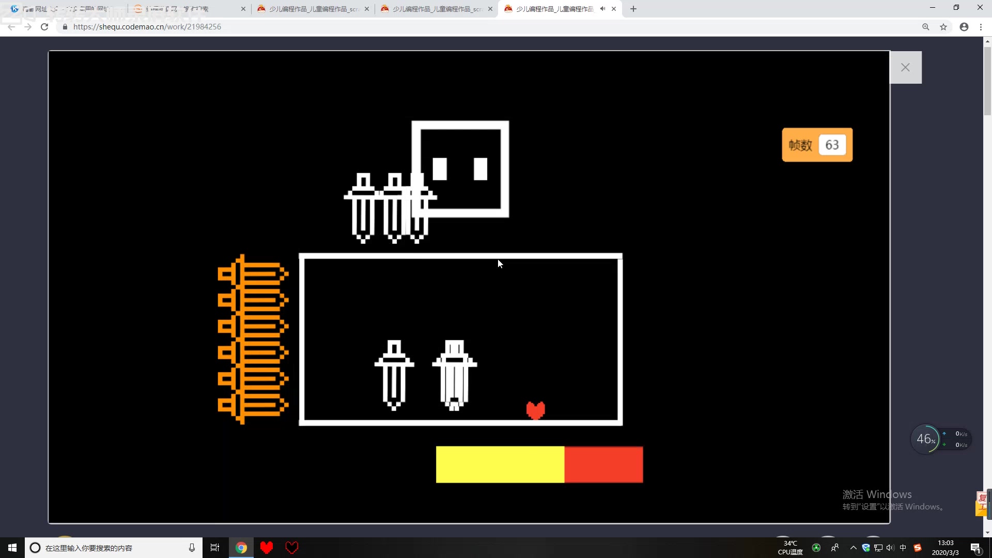Open network settings tray icon
Viewport: 992px width, 558px height.
tap(878, 548)
